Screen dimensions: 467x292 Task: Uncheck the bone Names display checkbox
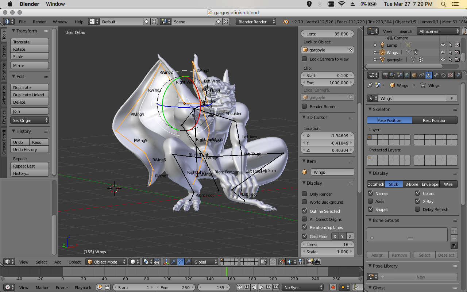click(370, 193)
